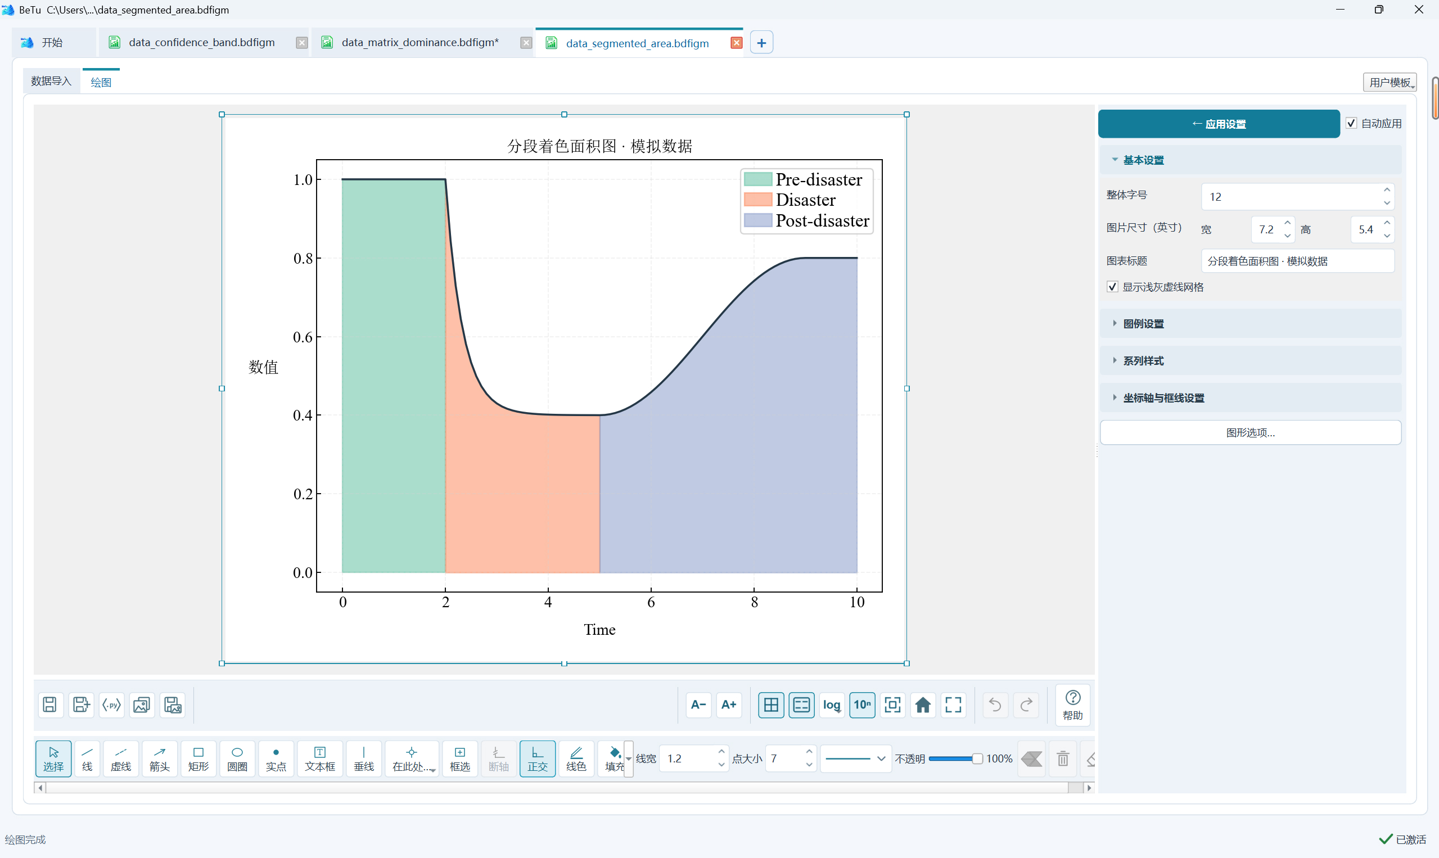Click the export image icon

[142, 705]
